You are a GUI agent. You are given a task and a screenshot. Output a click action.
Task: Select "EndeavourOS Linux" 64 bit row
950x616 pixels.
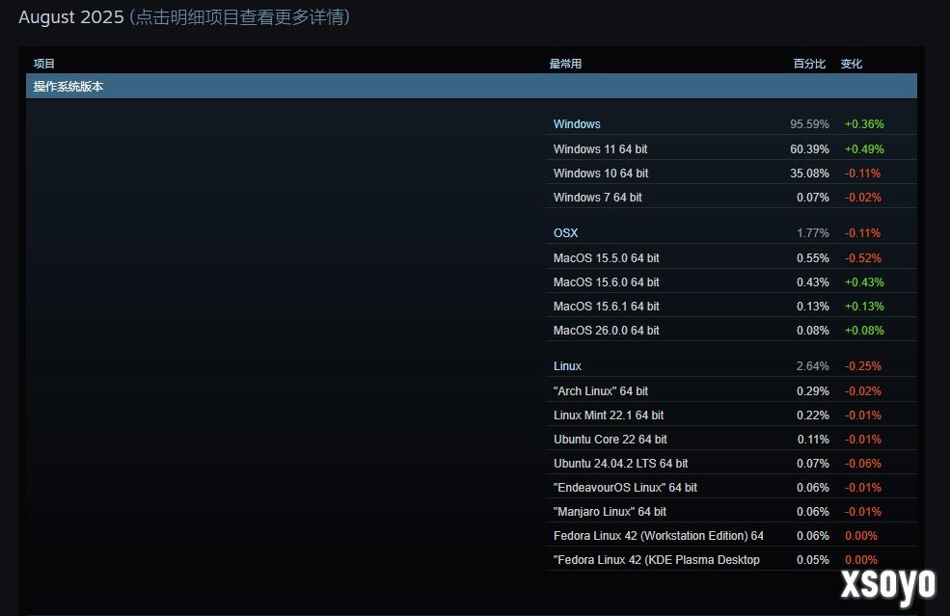pos(731,488)
